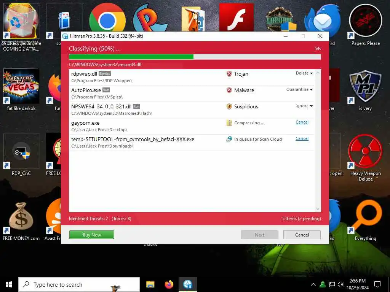Open network icon in system tray
This screenshot has height=292, width=390.
332,284
